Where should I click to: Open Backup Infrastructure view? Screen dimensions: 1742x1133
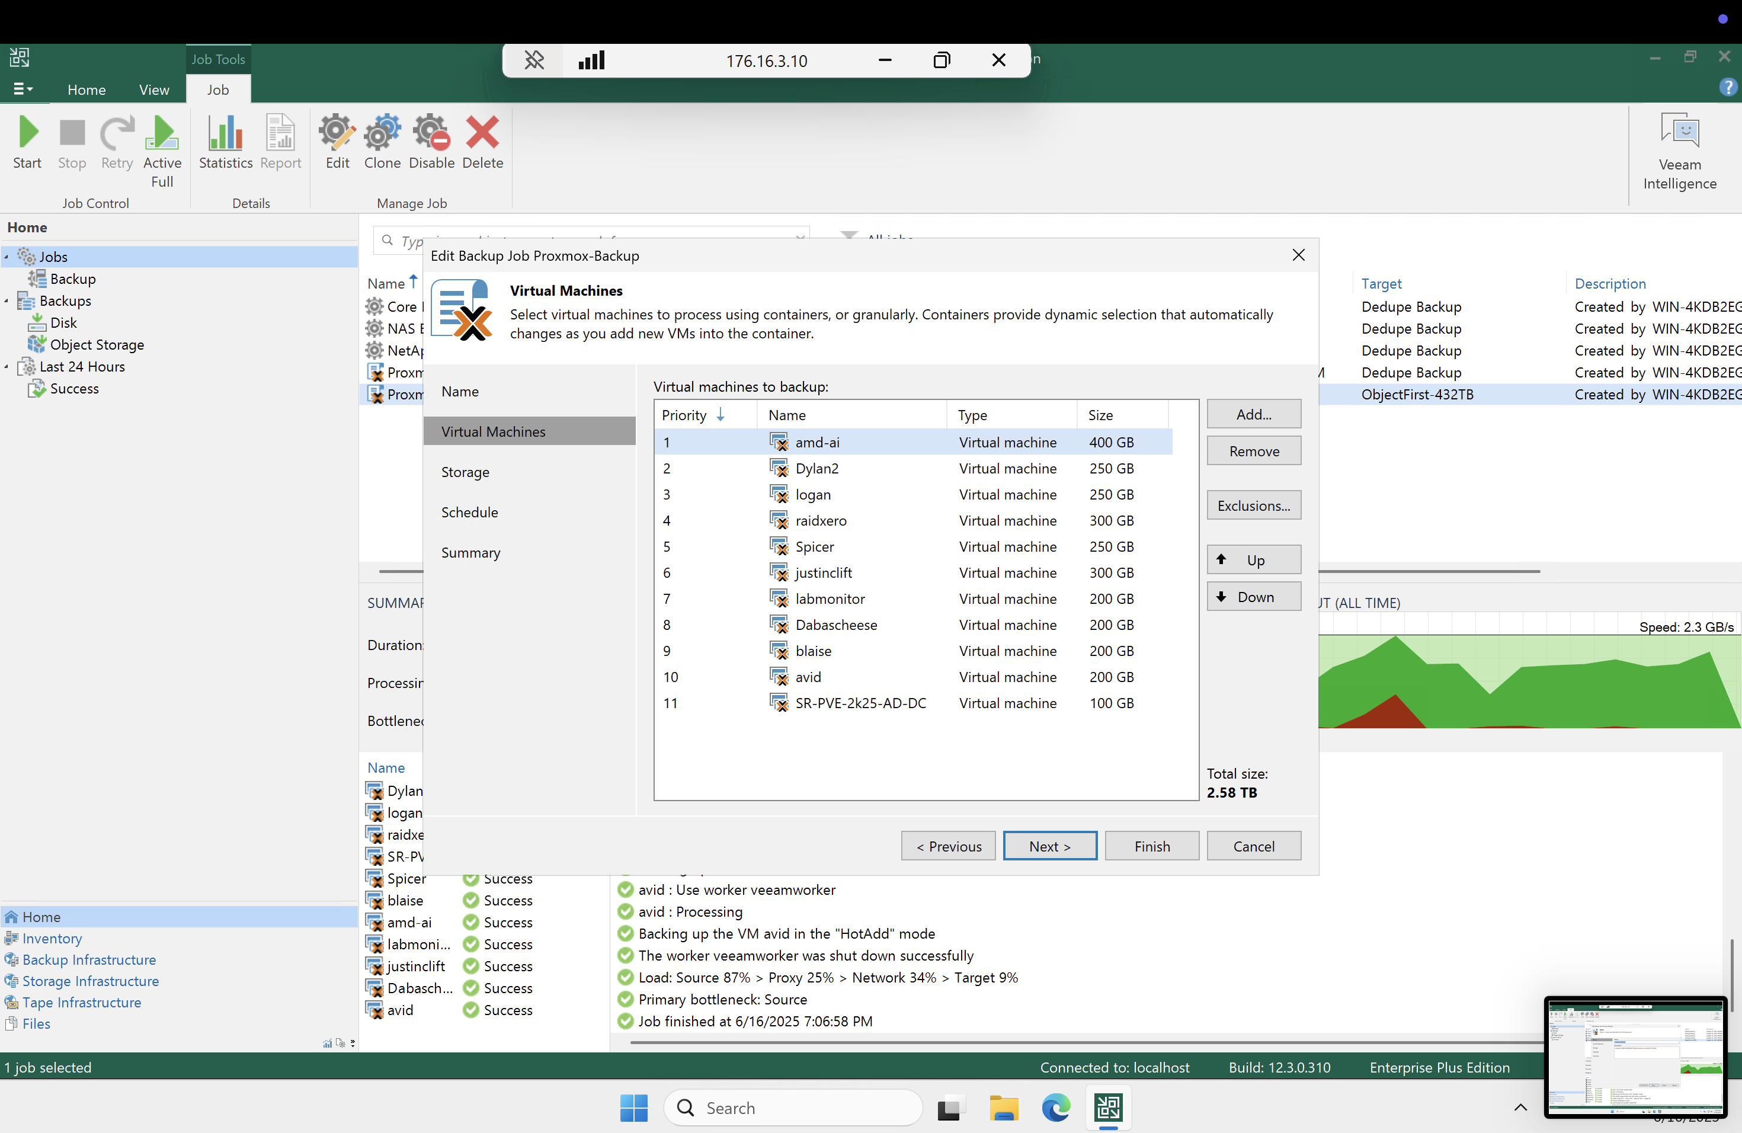pyautogui.click(x=81, y=959)
